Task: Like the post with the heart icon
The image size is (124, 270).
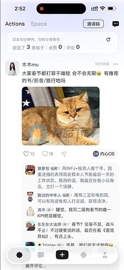Action: click(26, 154)
